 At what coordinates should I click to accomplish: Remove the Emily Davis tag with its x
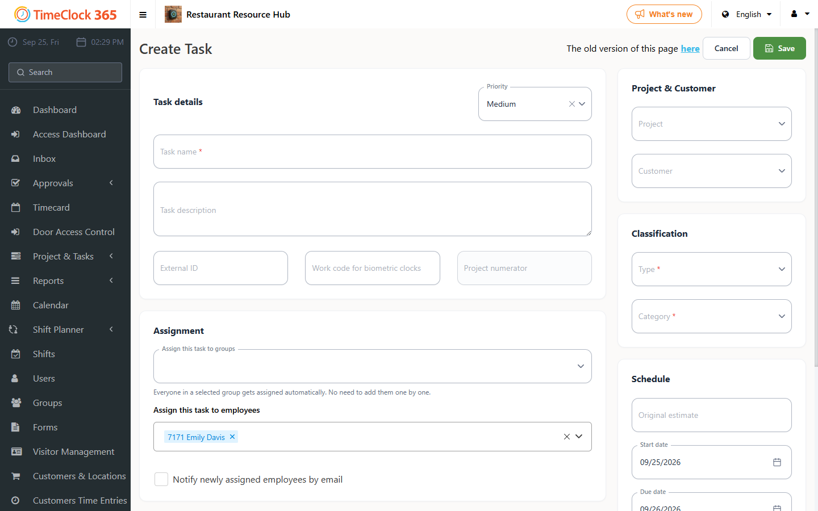pos(232,437)
